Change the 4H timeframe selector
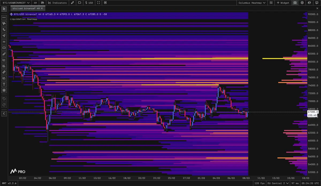The width and height of the screenshot is (321, 186). tap(35, 3)
